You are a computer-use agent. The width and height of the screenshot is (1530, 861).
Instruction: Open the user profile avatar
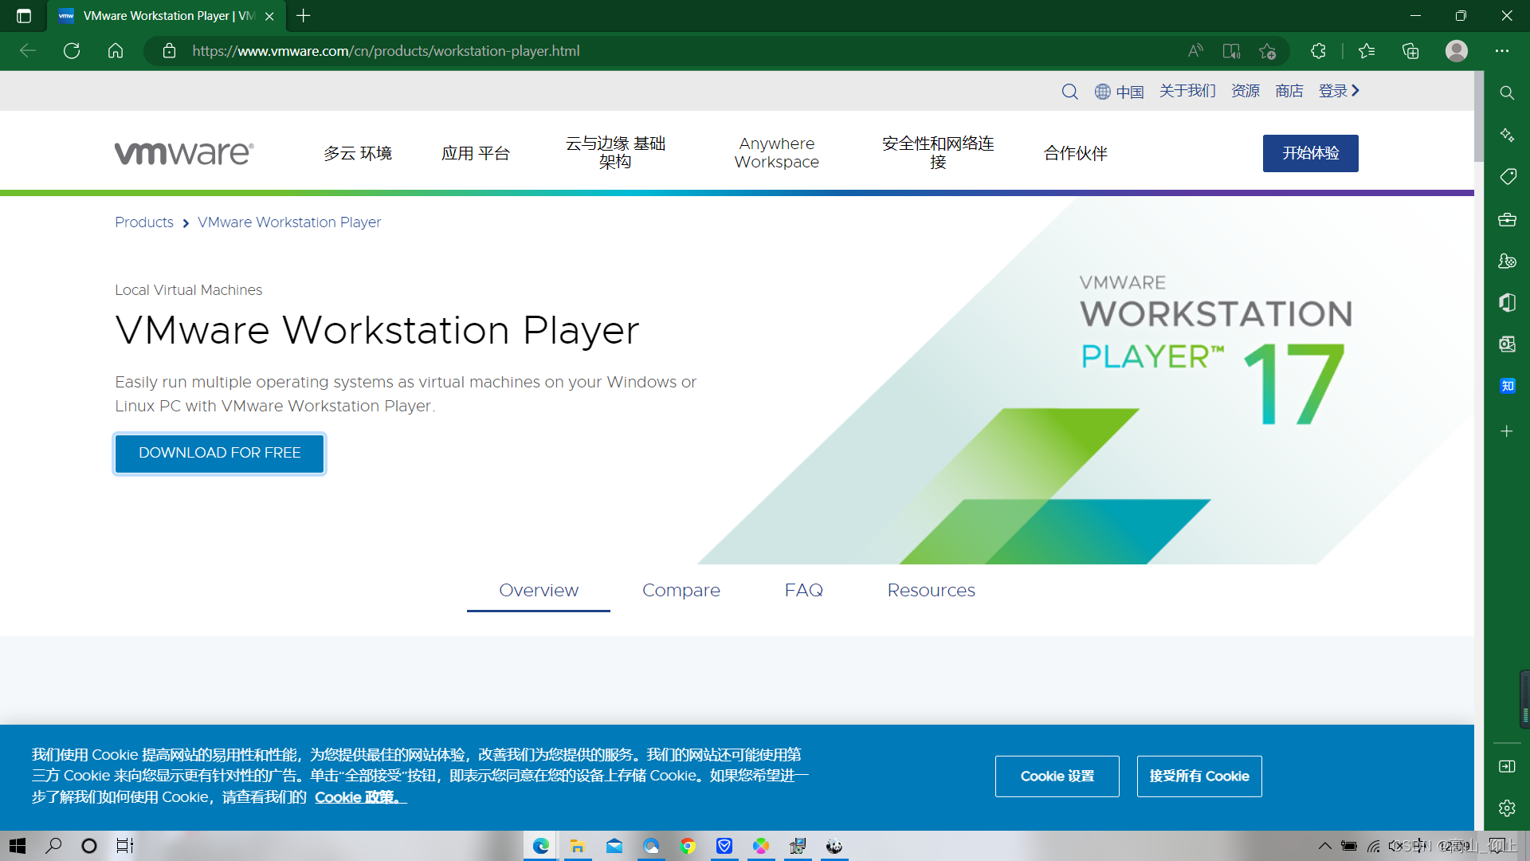coord(1457,51)
